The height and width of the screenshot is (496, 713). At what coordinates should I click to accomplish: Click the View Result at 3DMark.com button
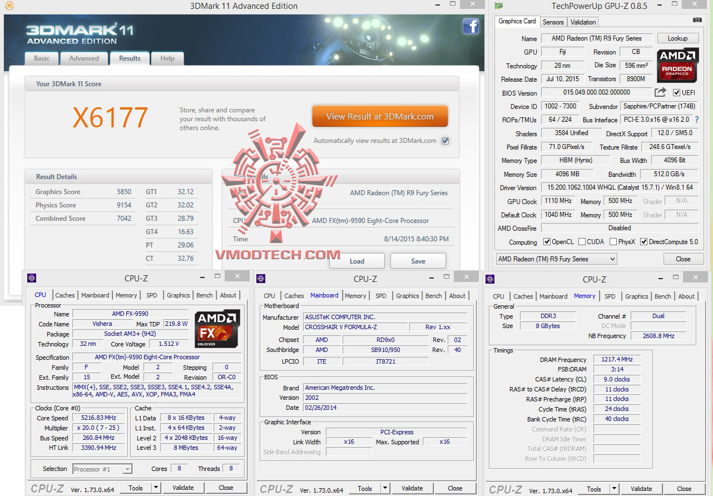coord(380,116)
